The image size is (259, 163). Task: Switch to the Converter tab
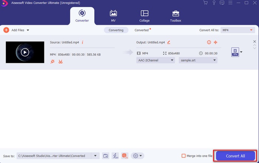82,16
